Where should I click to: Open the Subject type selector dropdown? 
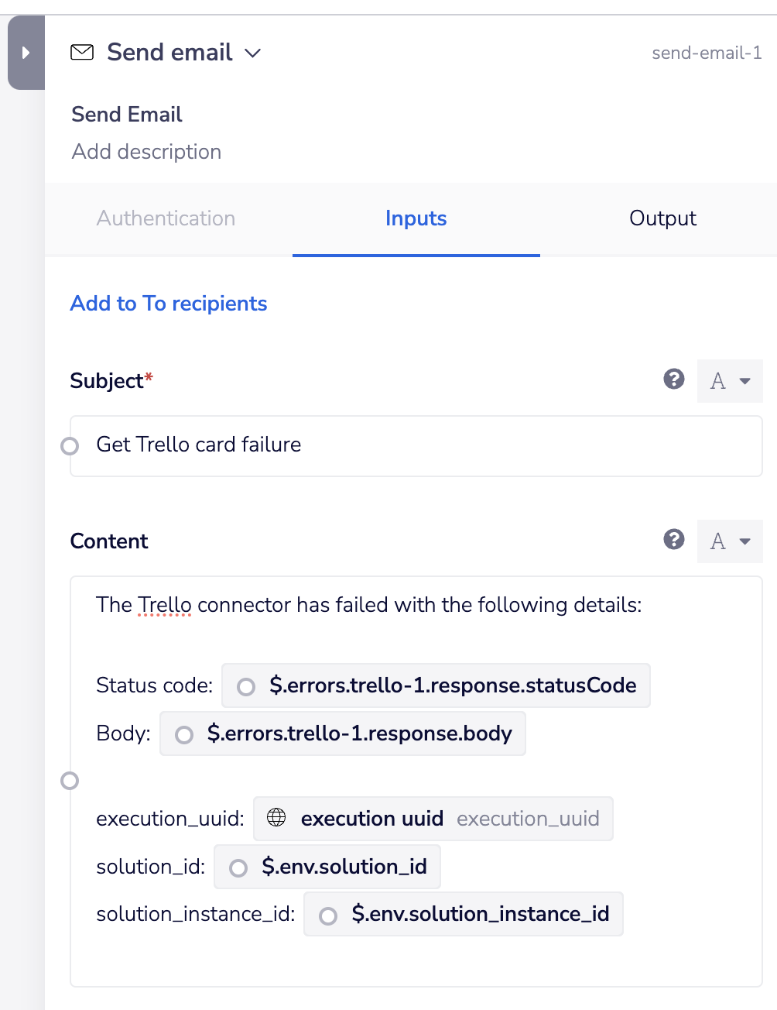[x=730, y=381]
